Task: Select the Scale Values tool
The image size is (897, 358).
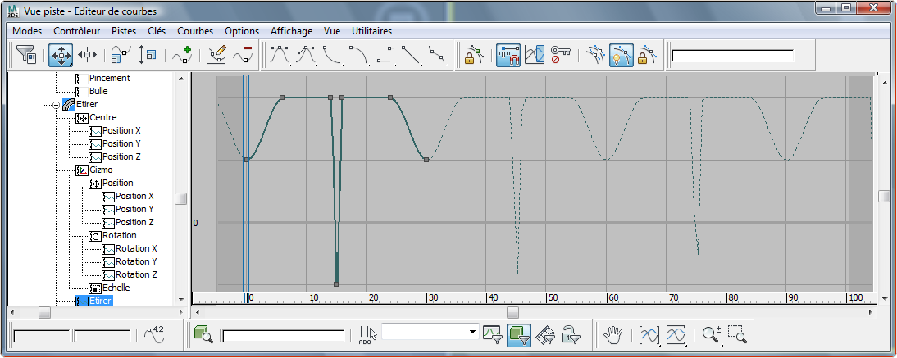Action: [148, 55]
